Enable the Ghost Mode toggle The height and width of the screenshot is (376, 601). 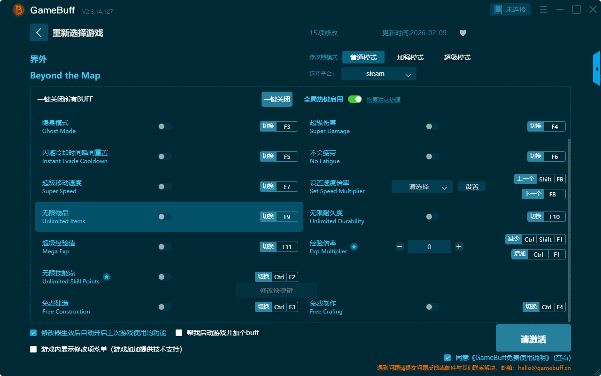164,126
